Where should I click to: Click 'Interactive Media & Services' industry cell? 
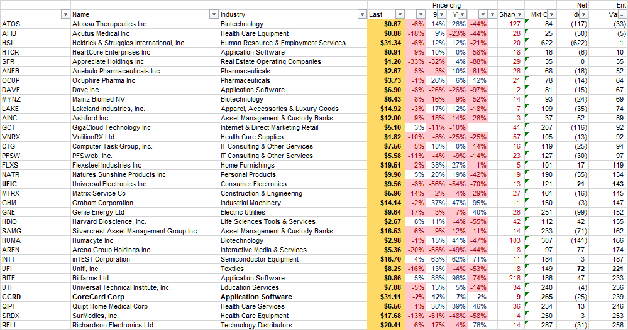coord(293,250)
